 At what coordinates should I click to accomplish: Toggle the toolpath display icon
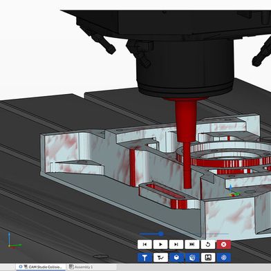click(x=160, y=258)
